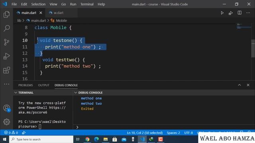Image resolution: width=255 pixels, height=143 pixels.
Task: Open the Search view in activity bar
Action: tap(6, 28)
